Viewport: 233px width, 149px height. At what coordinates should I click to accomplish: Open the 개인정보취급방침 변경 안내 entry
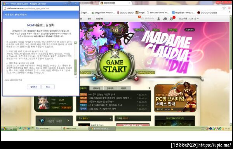point(101,102)
